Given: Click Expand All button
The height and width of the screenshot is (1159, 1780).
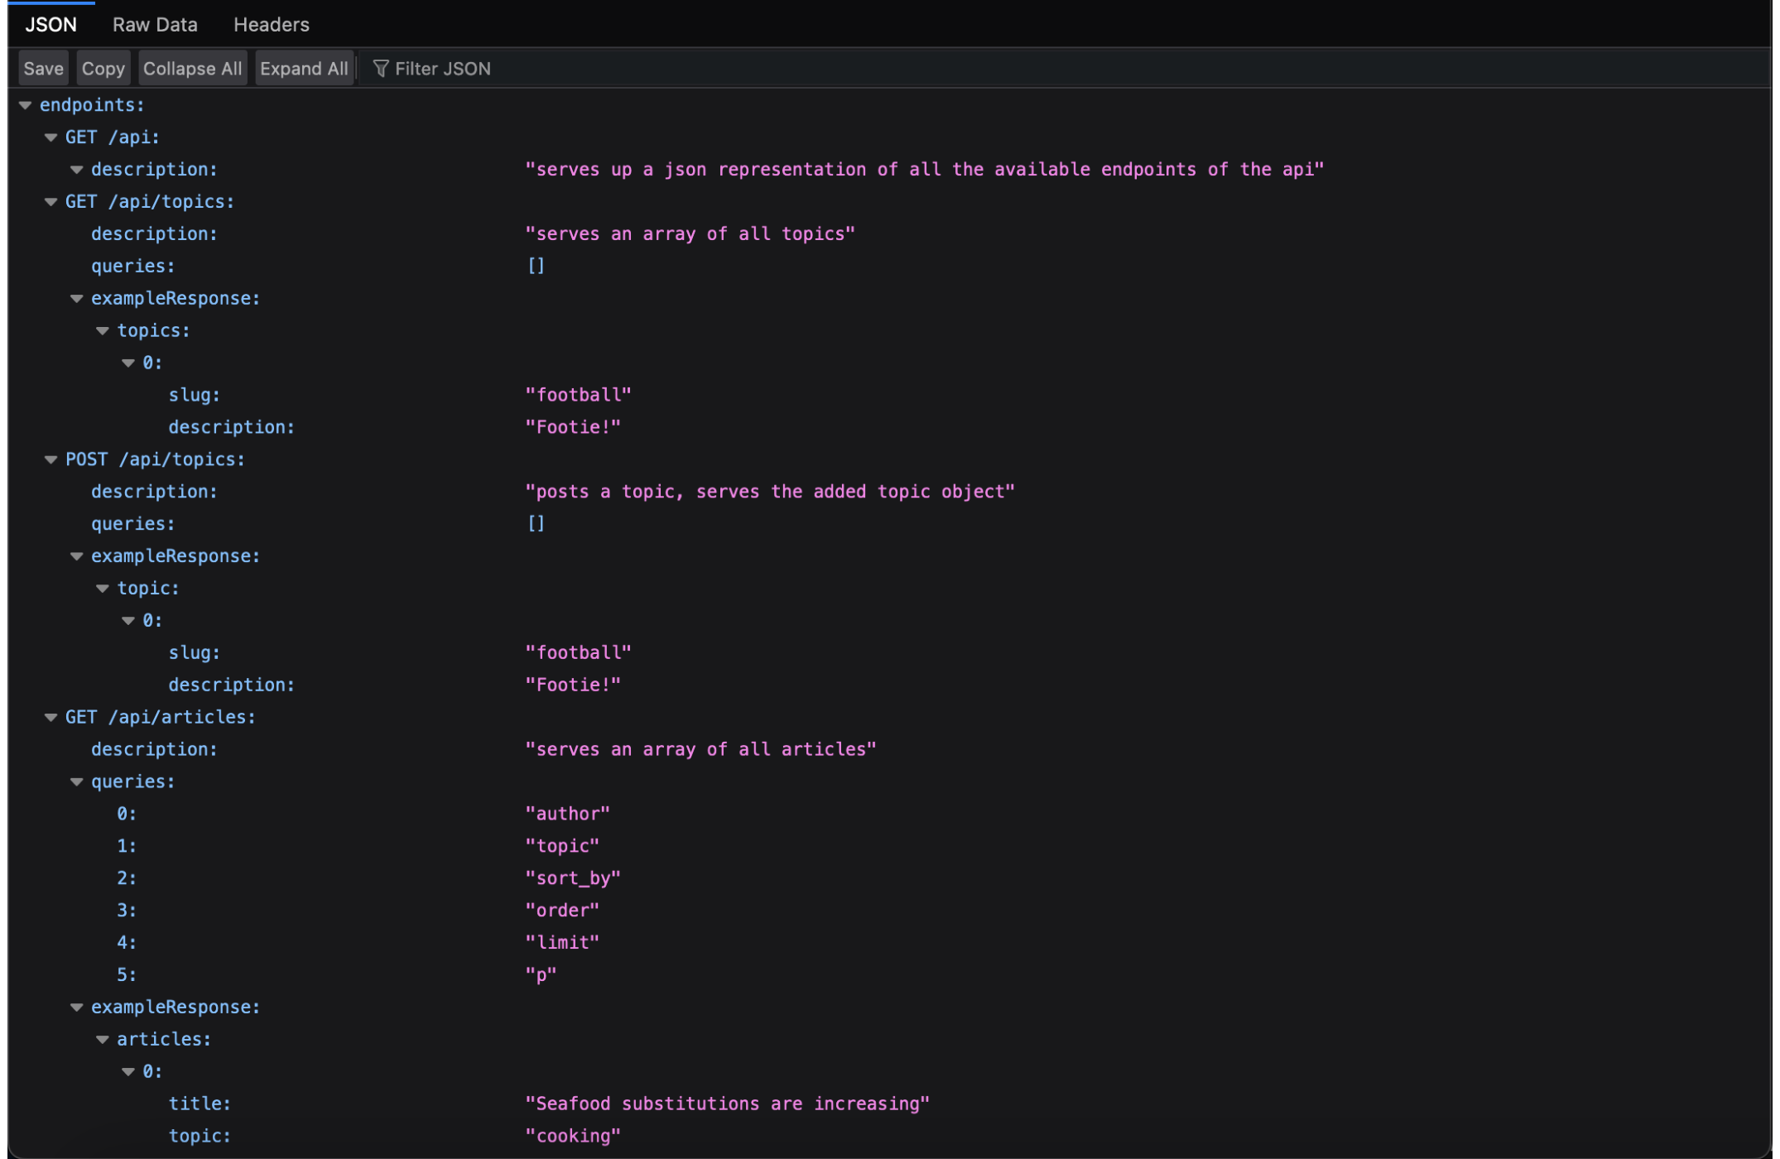Looking at the screenshot, I should pos(304,69).
